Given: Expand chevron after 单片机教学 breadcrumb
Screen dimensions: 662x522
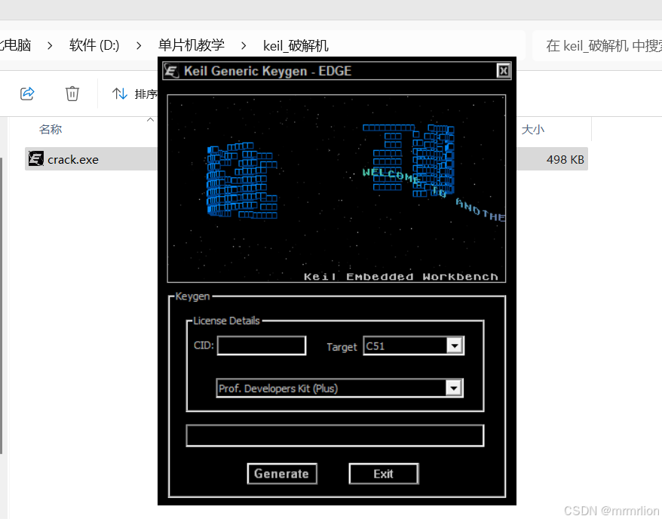Looking at the screenshot, I should coord(244,45).
